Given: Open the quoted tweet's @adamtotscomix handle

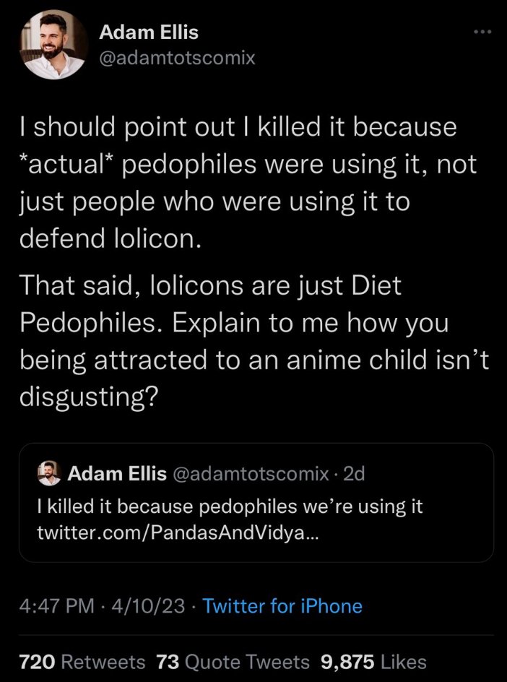Looking at the screenshot, I should [251, 473].
